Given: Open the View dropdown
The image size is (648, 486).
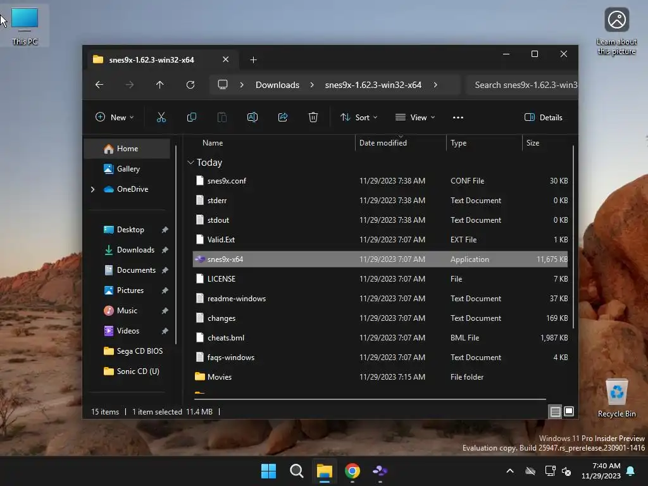Looking at the screenshot, I should pyautogui.click(x=415, y=117).
